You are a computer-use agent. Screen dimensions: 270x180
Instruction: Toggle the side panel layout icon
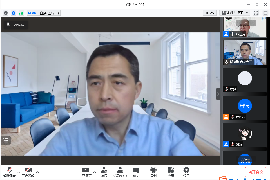[x=265, y=13]
